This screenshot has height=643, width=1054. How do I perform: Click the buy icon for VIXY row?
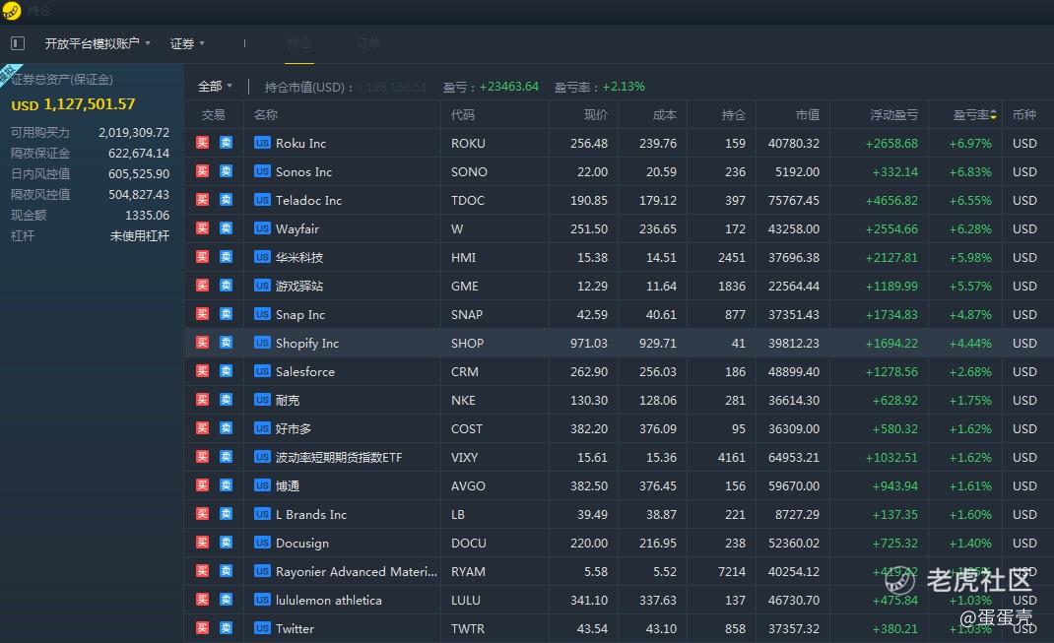[202, 457]
